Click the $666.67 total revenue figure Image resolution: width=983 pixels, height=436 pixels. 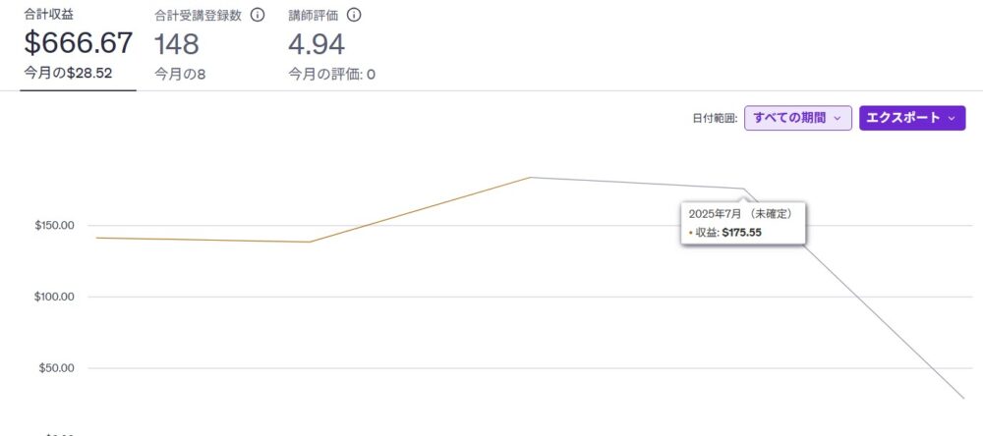pyautogui.click(x=79, y=43)
